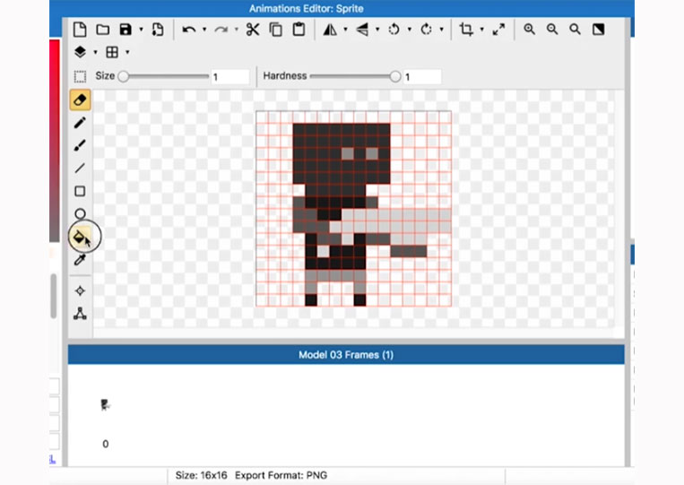Select the origin point crosshair tool

click(x=80, y=291)
